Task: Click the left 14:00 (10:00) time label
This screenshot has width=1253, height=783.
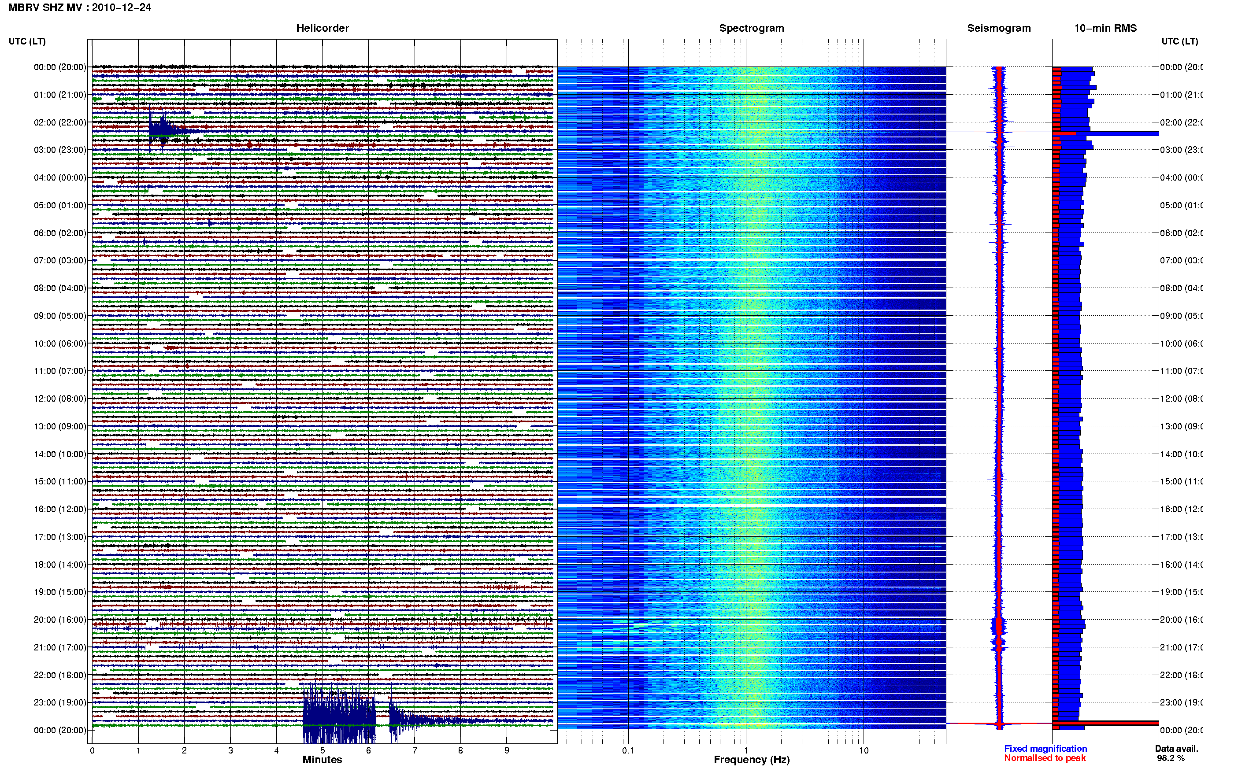Action: (60, 454)
